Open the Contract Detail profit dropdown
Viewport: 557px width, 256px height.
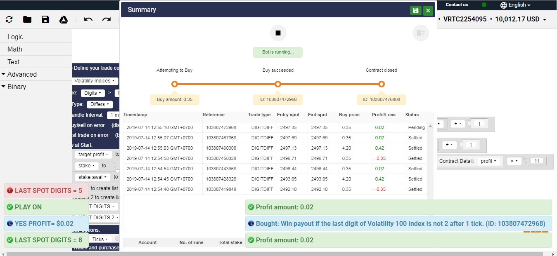pos(489,161)
